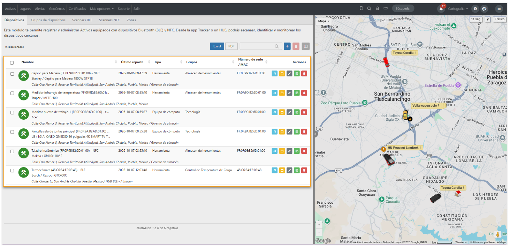
Task: Click the magnifier icon in the top bar
Action: click(369, 8)
